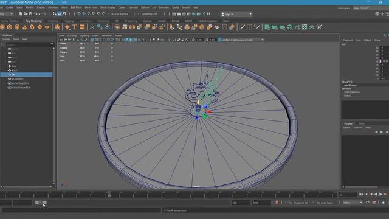Viewport: 389px width, 219px height.
Task: Open the Edit Mesh menu
Action: [76, 7]
